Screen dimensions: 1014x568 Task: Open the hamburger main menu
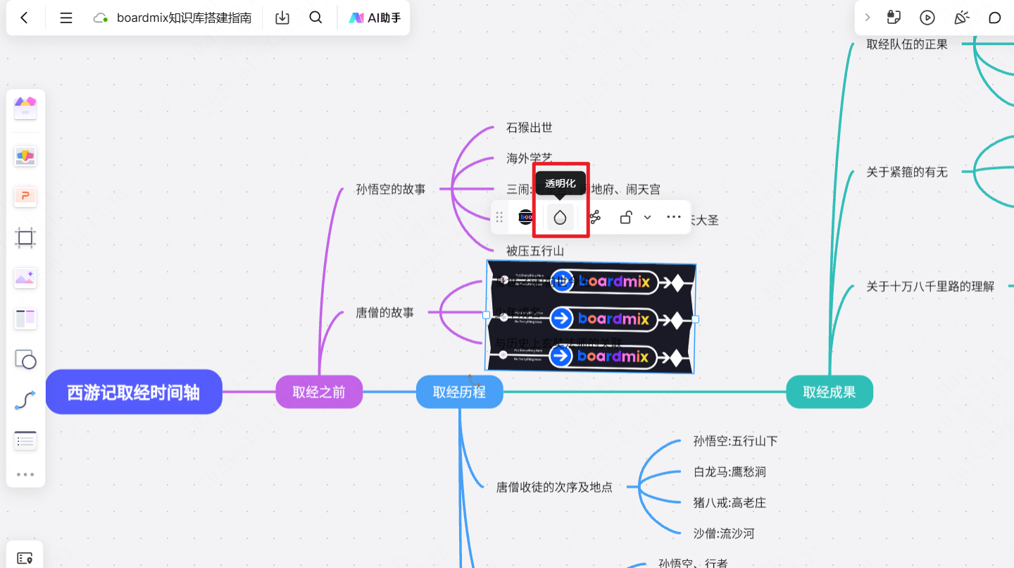66,18
